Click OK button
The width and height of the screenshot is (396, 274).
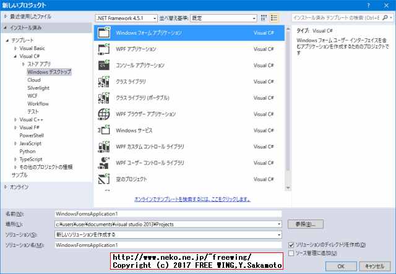tap(341, 266)
